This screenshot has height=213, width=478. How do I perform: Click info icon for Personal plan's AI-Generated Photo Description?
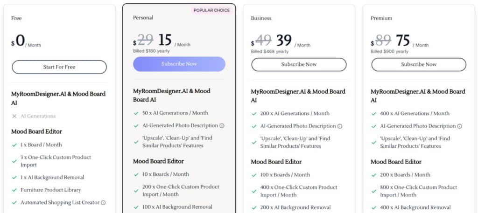pos(222,126)
